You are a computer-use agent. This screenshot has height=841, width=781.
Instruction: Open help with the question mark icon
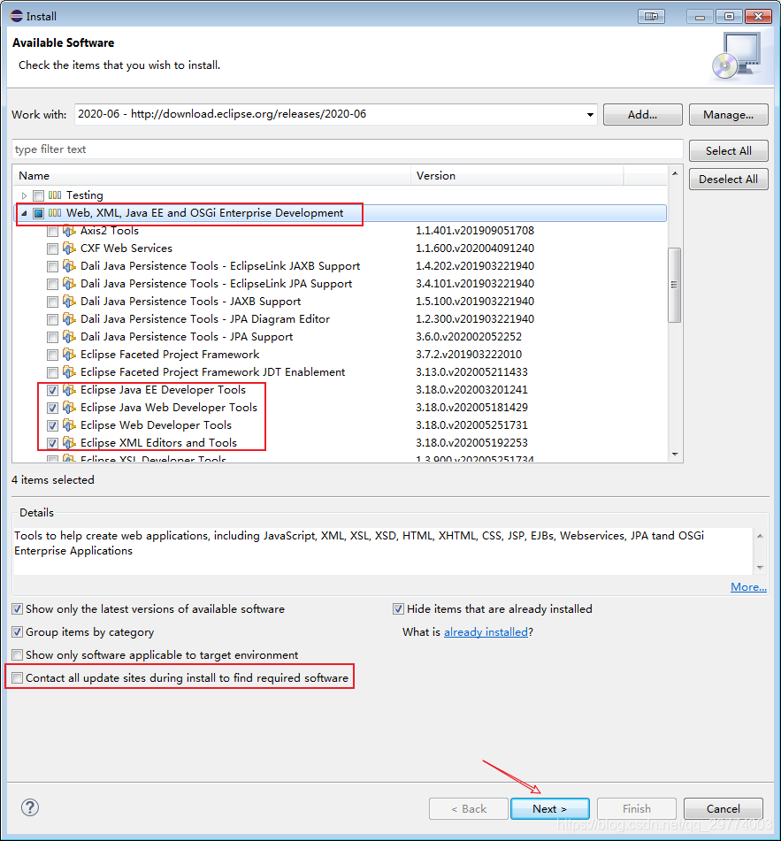tap(29, 807)
